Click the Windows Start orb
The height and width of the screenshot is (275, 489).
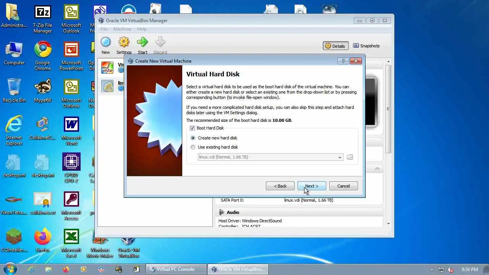pos(10,269)
